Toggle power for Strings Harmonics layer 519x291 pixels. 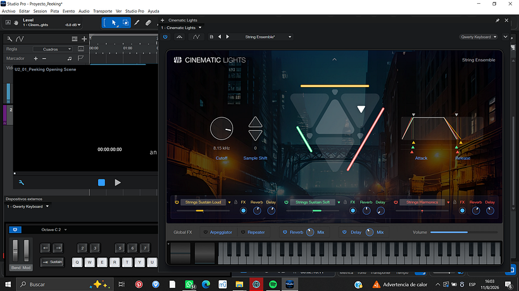pyautogui.click(x=396, y=202)
